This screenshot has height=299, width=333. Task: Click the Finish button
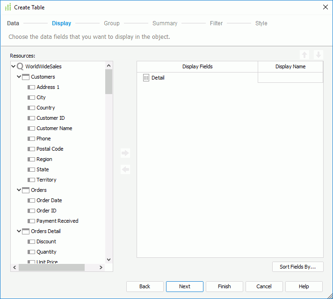[224, 286]
